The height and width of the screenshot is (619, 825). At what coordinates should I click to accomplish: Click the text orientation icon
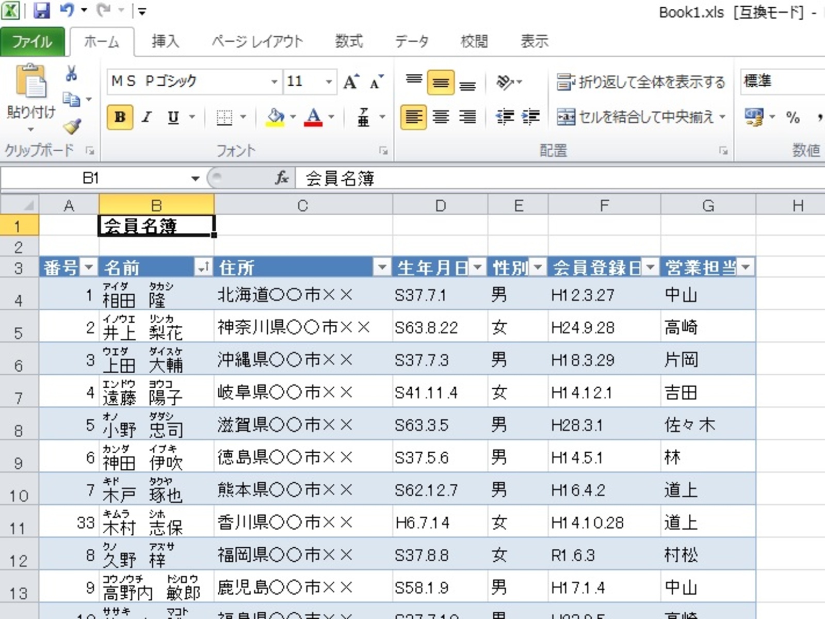505,82
